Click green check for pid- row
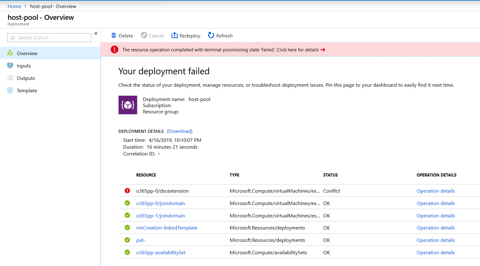The width and height of the screenshot is (480, 266). click(x=127, y=240)
